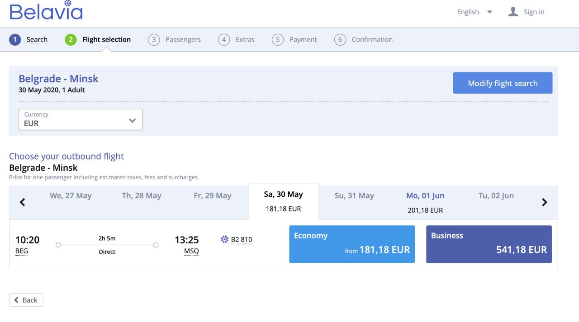Screen dimensions: 579x322
Task: Select the Extras step
Action: point(245,40)
